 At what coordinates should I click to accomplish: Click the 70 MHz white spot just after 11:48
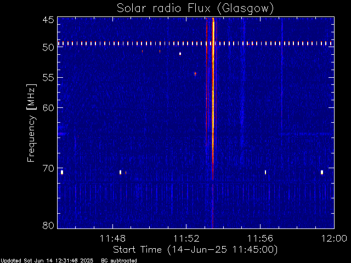(121, 172)
